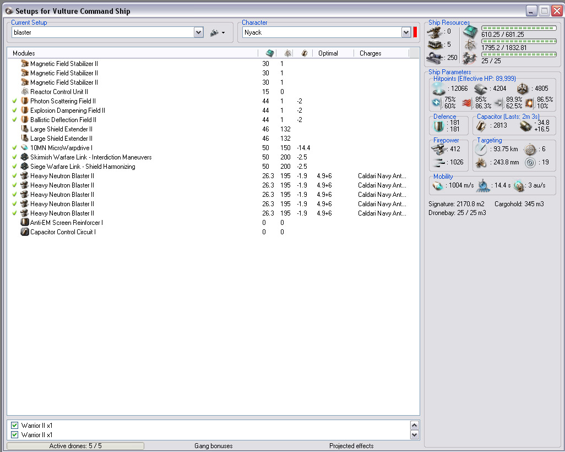The image size is (565, 452).
Task: Sort by the capacitor column header icon
Action: 305,53
